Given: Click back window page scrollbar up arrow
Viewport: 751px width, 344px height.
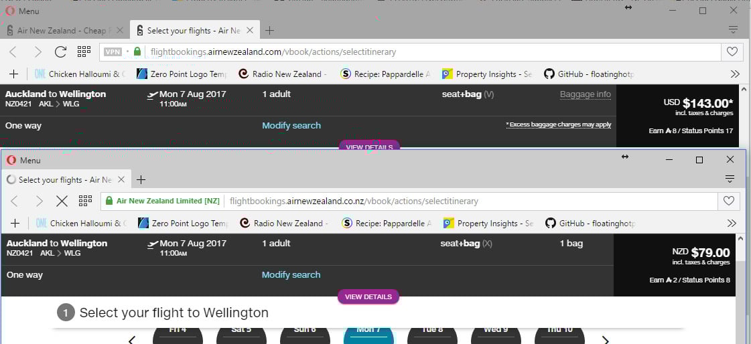Looking at the screenshot, I should coord(744,89).
